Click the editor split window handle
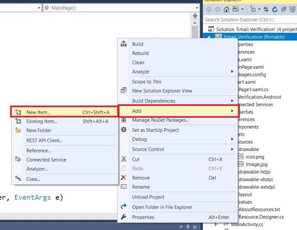 click(195, 16)
